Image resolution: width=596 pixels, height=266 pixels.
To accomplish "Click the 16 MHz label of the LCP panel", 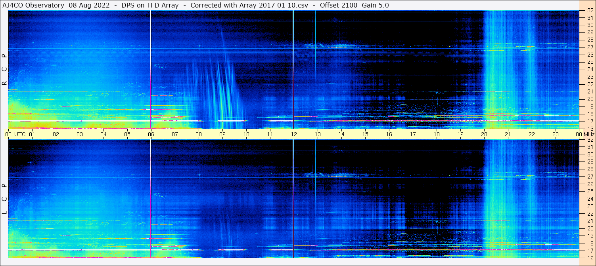I will pos(590,258).
